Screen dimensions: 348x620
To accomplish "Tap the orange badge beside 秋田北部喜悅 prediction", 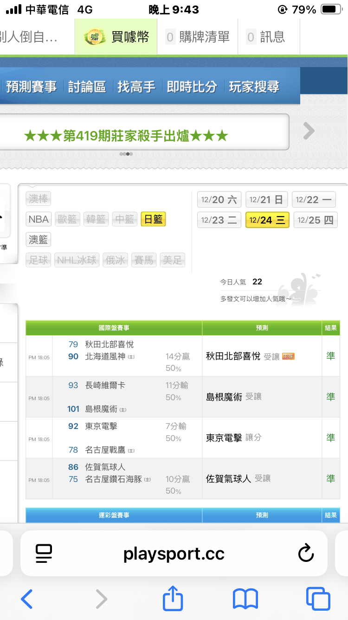I will [288, 356].
